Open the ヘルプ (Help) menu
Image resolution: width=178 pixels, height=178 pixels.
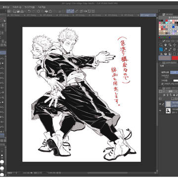pos(42,7)
